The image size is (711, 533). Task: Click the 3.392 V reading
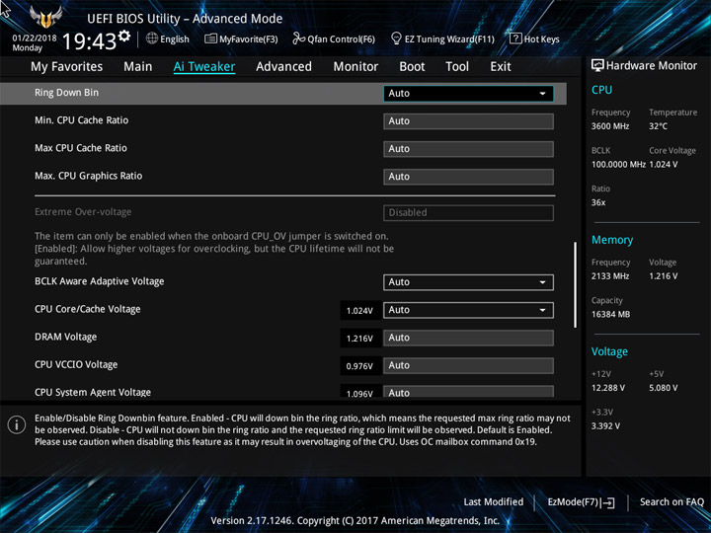click(605, 426)
